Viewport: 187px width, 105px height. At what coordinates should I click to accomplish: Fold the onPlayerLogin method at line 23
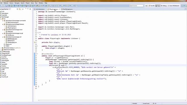[x=37, y=54]
